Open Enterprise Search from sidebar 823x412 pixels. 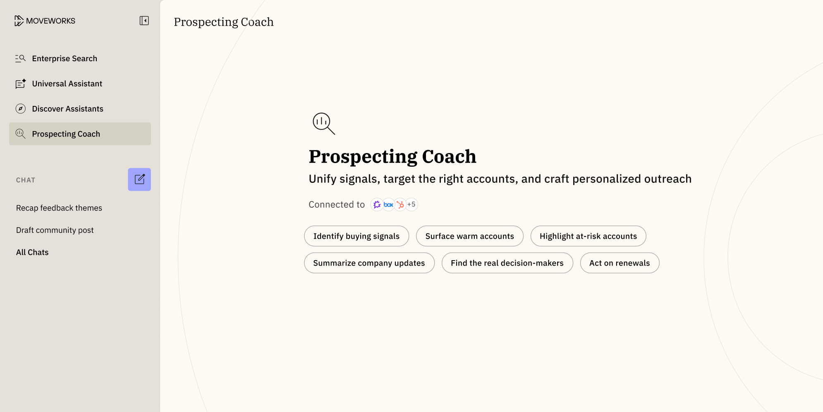click(65, 58)
